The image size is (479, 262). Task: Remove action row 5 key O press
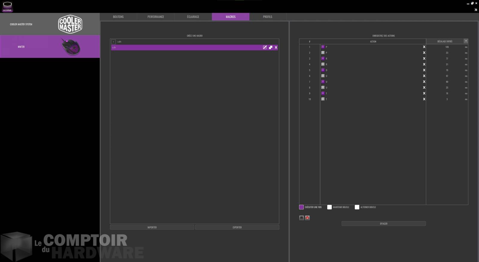424,70
